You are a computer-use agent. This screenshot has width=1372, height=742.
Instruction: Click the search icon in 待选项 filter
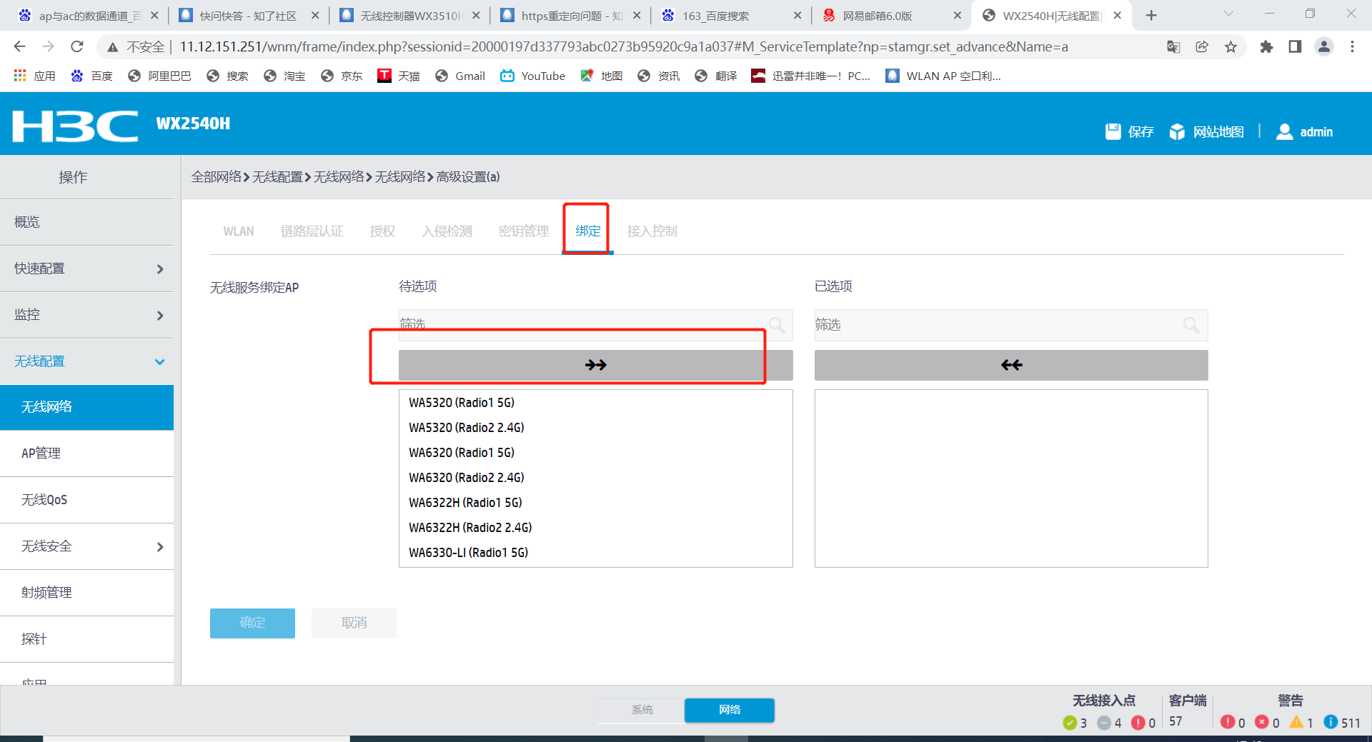pos(777,325)
